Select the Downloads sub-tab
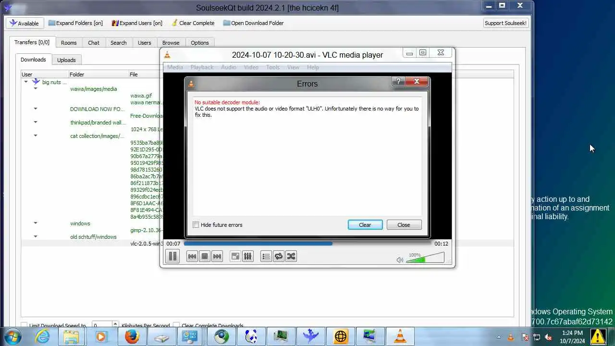This screenshot has height=346, width=615. pyautogui.click(x=33, y=60)
